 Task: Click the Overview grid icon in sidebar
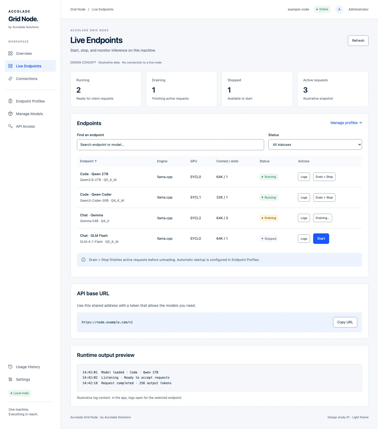pos(10,53)
